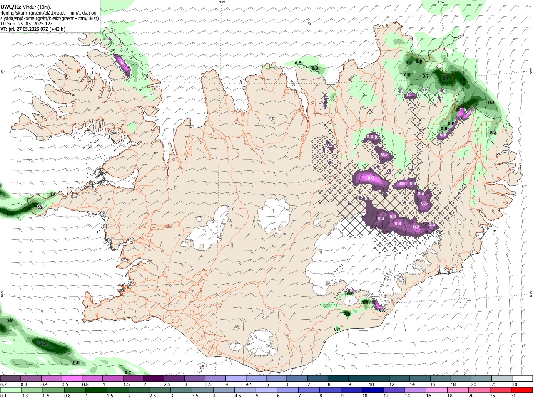
Task: Select the 'Vindur (10m)' header label
Action: (37, 7)
